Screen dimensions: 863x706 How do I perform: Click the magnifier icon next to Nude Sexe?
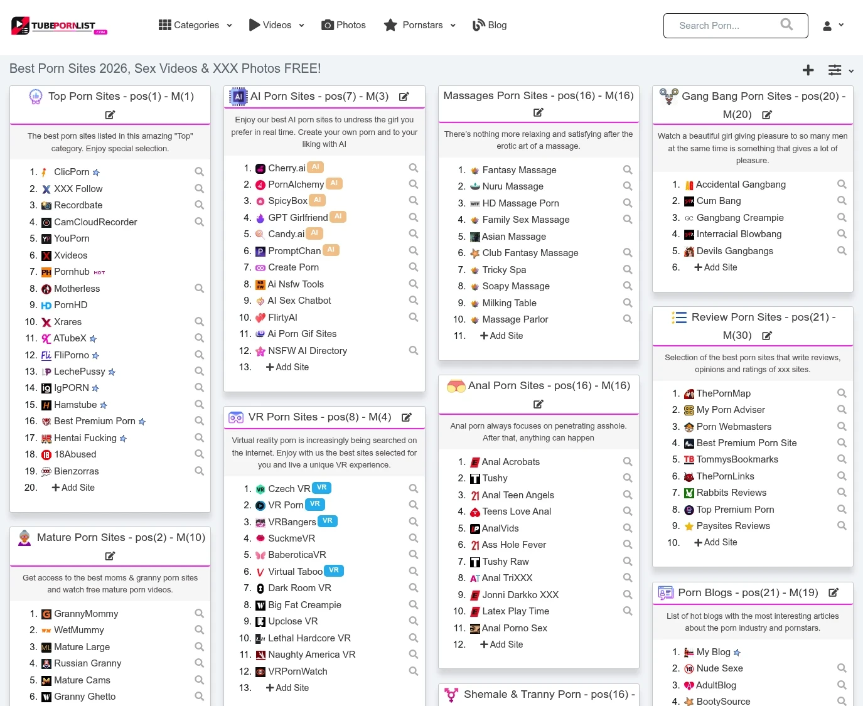click(842, 668)
